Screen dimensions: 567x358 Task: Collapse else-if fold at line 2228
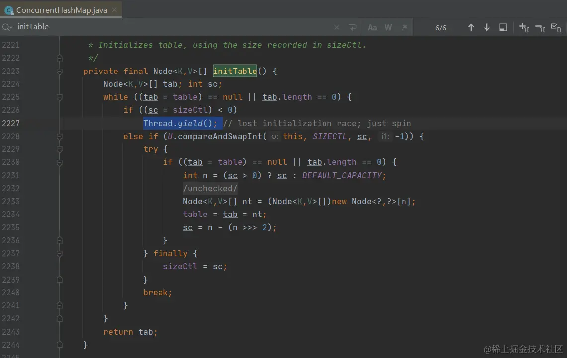[60, 136]
